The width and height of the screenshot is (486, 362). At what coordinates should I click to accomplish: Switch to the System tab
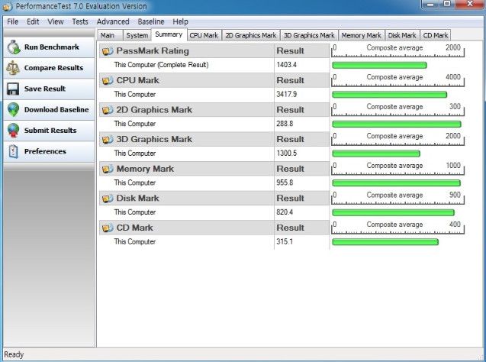[x=137, y=35]
